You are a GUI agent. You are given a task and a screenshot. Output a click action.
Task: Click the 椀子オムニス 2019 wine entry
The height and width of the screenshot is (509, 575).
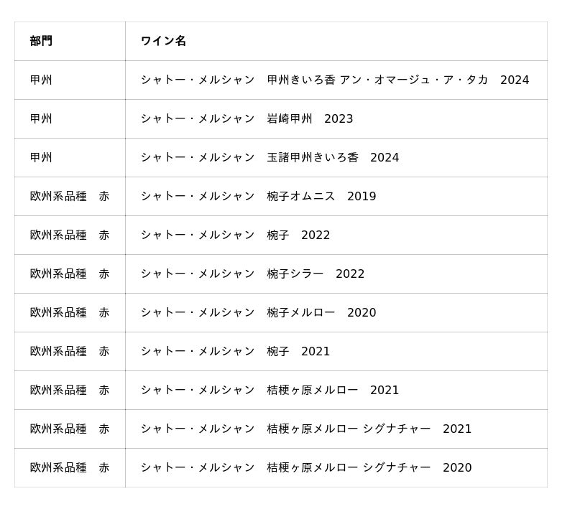(258, 196)
